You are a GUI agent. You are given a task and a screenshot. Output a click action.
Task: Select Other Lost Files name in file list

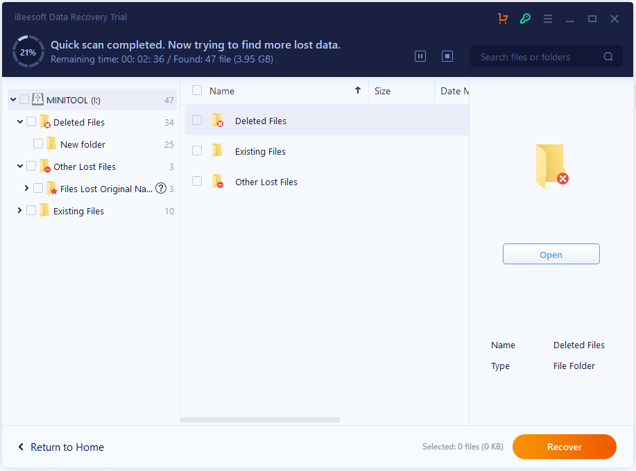click(266, 182)
